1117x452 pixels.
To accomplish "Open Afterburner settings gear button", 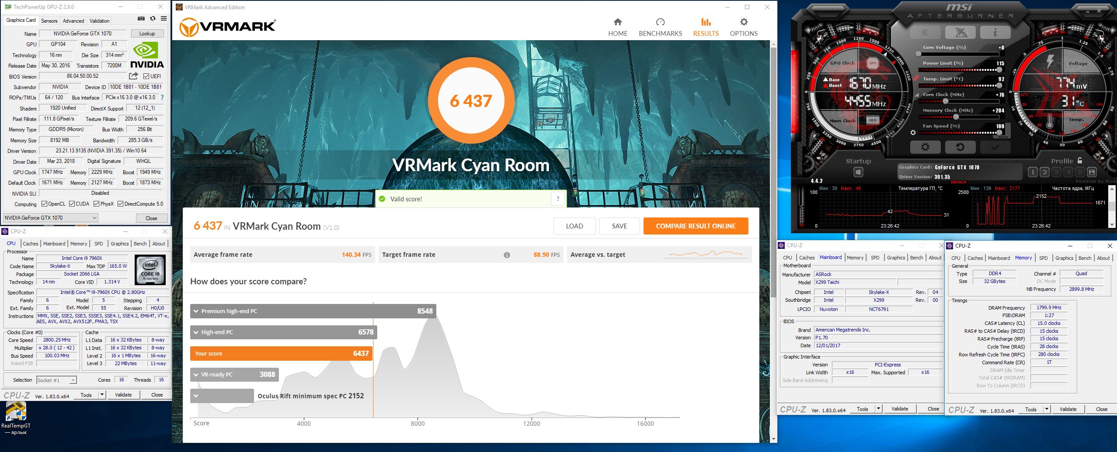I will pyautogui.click(x=926, y=147).
